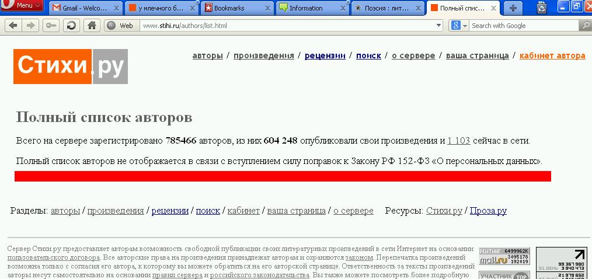The image size is (592, 279).
Task: Open the Стихи.ру resource link
Action: tap(444, 211)
